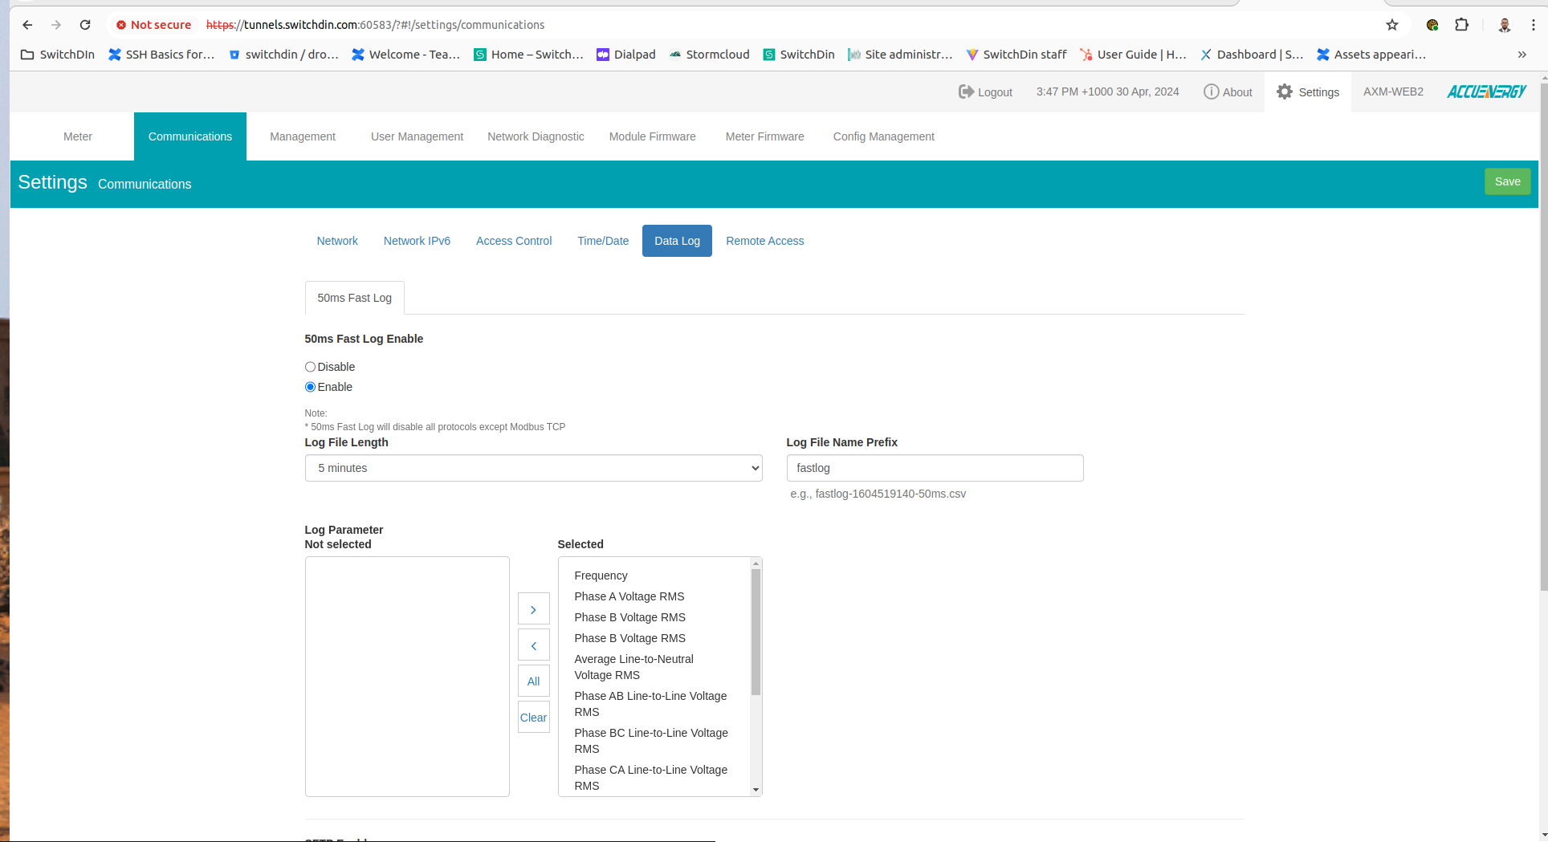The width and height of the screenshot is (1548, 842).
Task: Click the Log File Name Prefix field
Action: pyautogui.click(x=935, y=468)
